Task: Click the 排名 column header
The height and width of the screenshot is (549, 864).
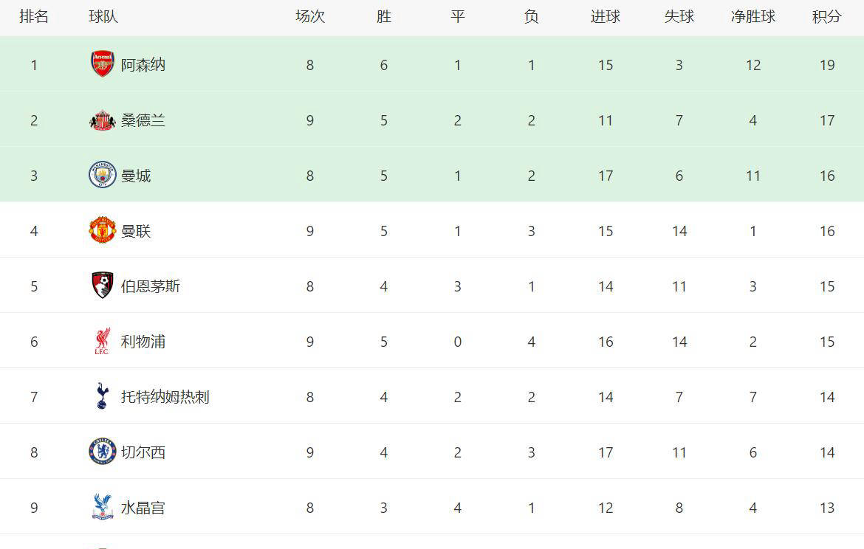Action: tap(34, 17)
